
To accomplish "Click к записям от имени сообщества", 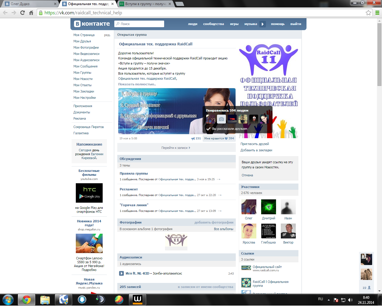I will point(206,287).
